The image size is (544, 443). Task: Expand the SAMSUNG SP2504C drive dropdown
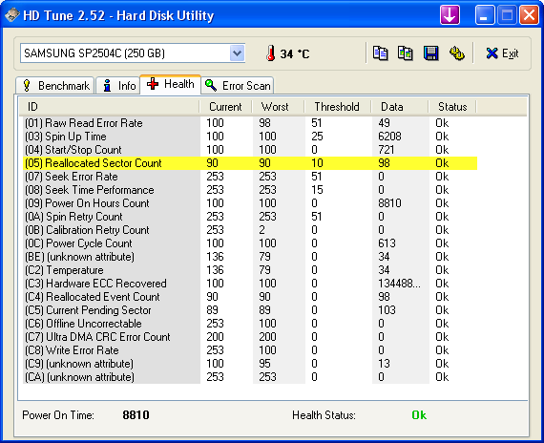pos(238,53)
